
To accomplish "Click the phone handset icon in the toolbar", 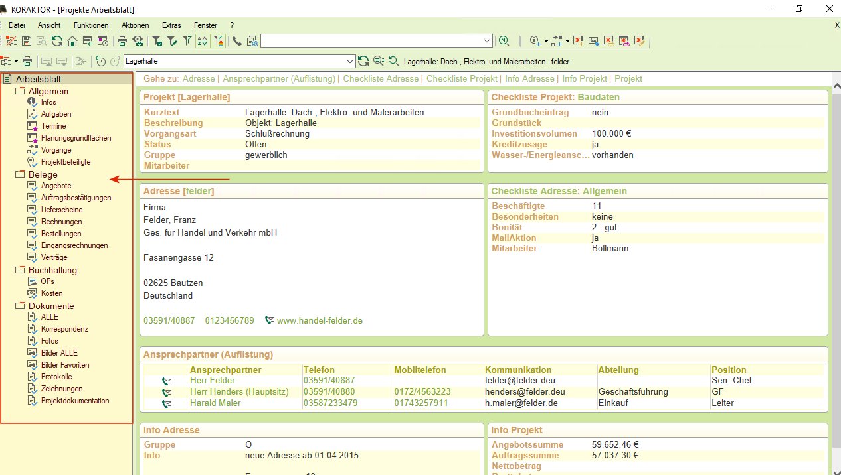I will tap(237, 41).
